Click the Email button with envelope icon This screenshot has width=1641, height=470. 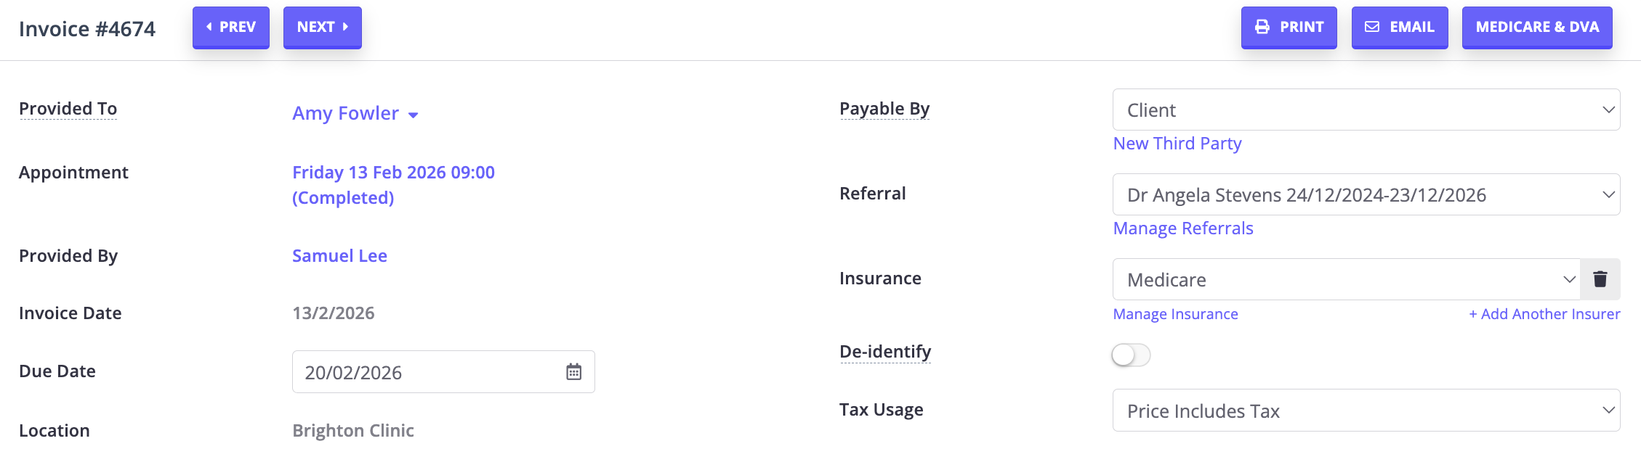coord(1399,28)
